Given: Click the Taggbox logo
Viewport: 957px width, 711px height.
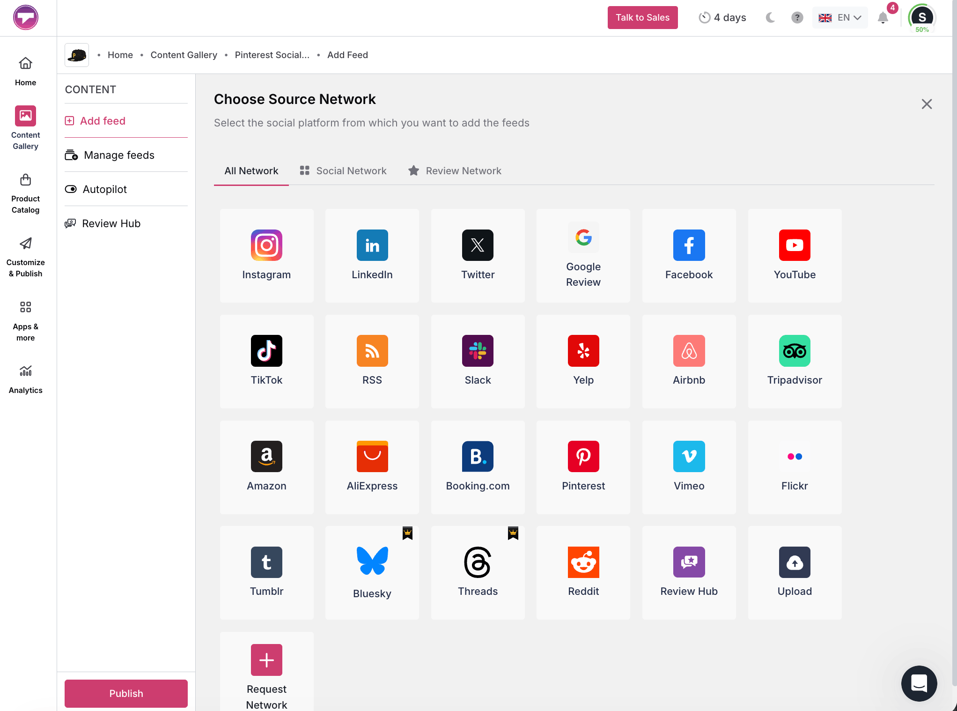Looking at the screenshot, I should (26, 18).
